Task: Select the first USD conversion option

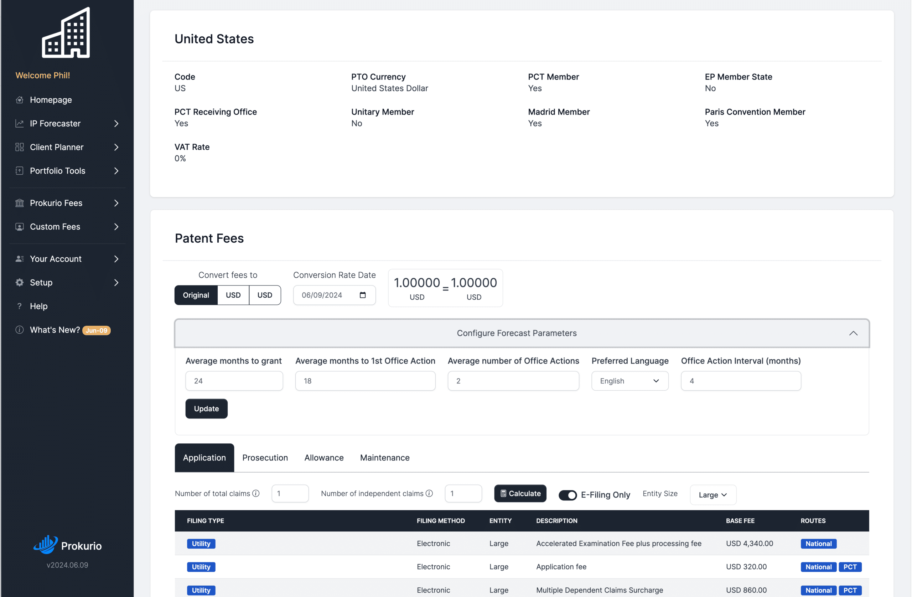Action: tap(233, 295)
